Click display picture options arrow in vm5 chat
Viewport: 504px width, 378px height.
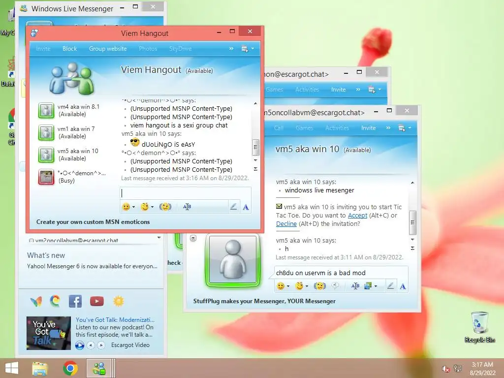tap(193, 238)
